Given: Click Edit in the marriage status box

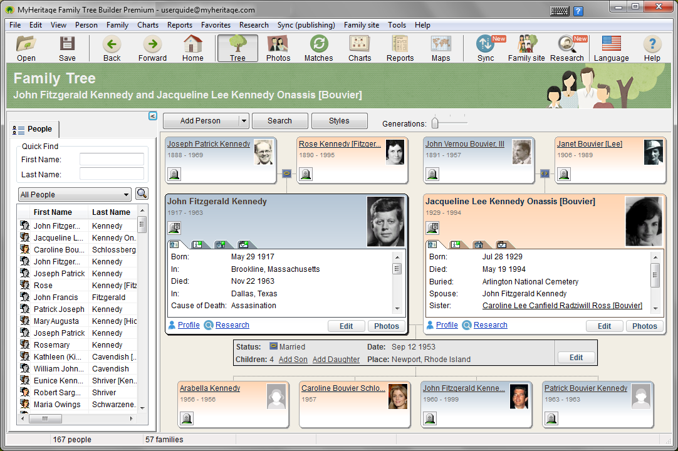Looking at the screenshot, I should [576, 358].
